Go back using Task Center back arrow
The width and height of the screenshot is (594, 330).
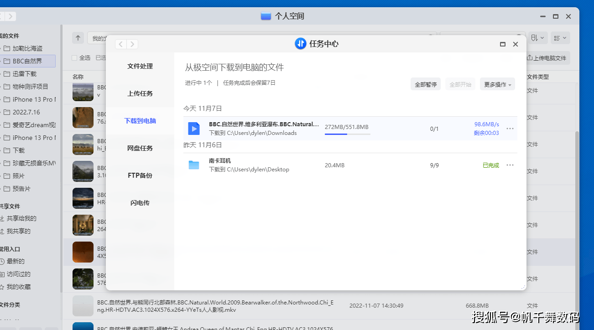pos(121,44)
